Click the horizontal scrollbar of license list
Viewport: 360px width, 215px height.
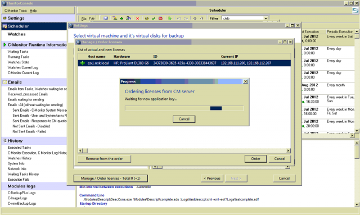(184, 150)
